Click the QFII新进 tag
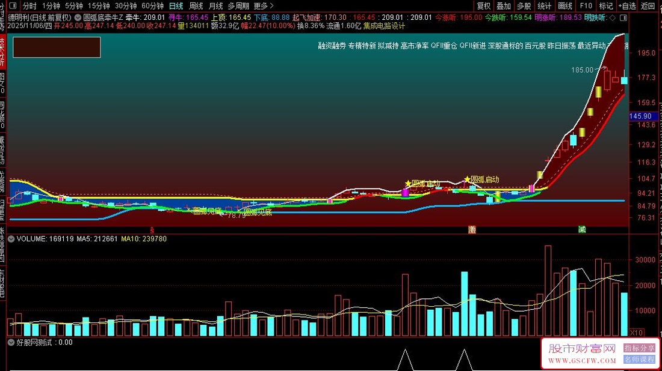The image size is (662, 371). click(472, 46)
